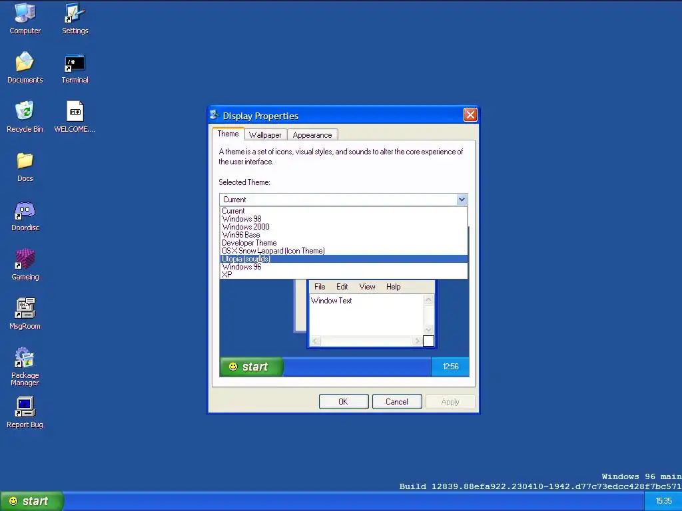
Task: Click the taskbar clock showing 15:35
Action: tap(663, 501)
